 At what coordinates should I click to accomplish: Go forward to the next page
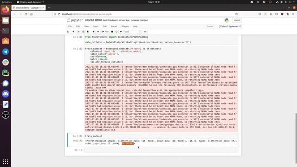pos(20,14)
